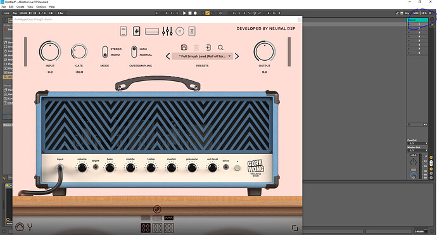Open the Cue Out dropdown
The width and height of the screenshot is (437, 235).
click(x=417, y=143)
